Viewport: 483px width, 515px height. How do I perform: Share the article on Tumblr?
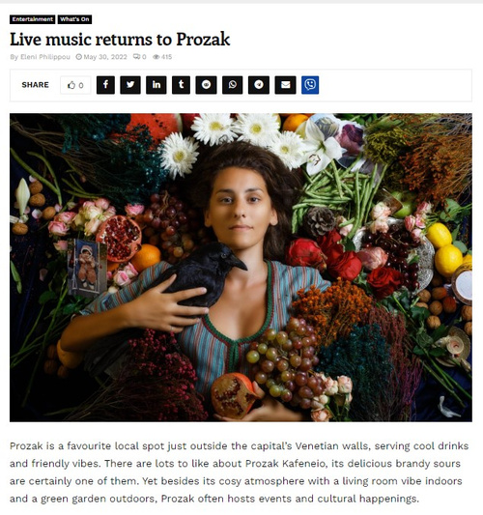(x=181, y=85)
